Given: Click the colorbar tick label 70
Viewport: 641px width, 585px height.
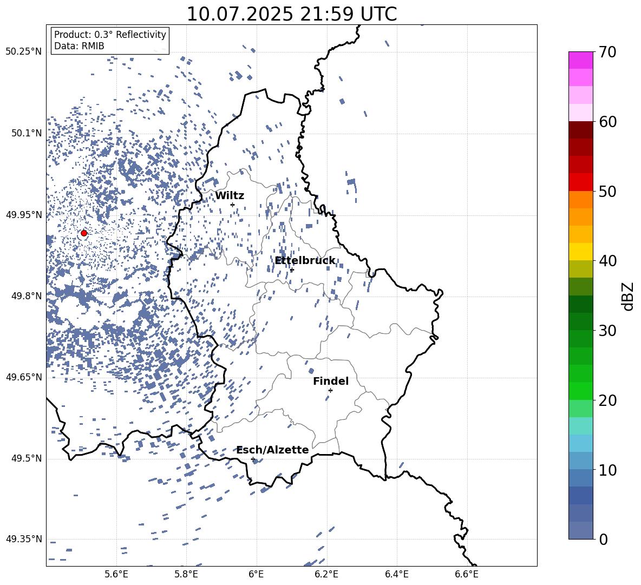Looking at the screenshot, I should point(607,52).
